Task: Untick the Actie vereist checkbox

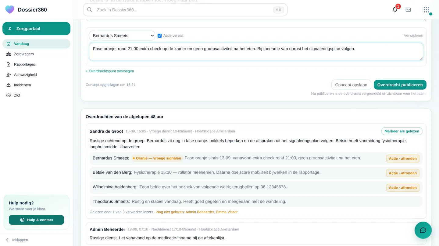Action: click(x=159, y=36)
